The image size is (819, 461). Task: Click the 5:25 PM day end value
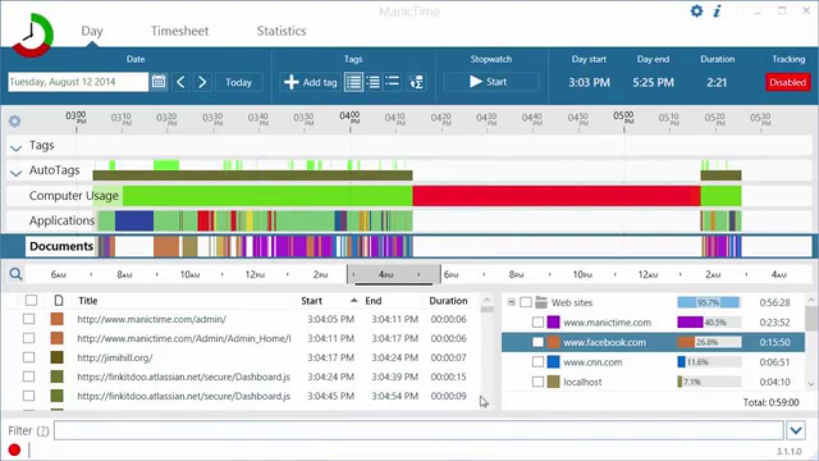pyautogui.click(x=653, y=82)
